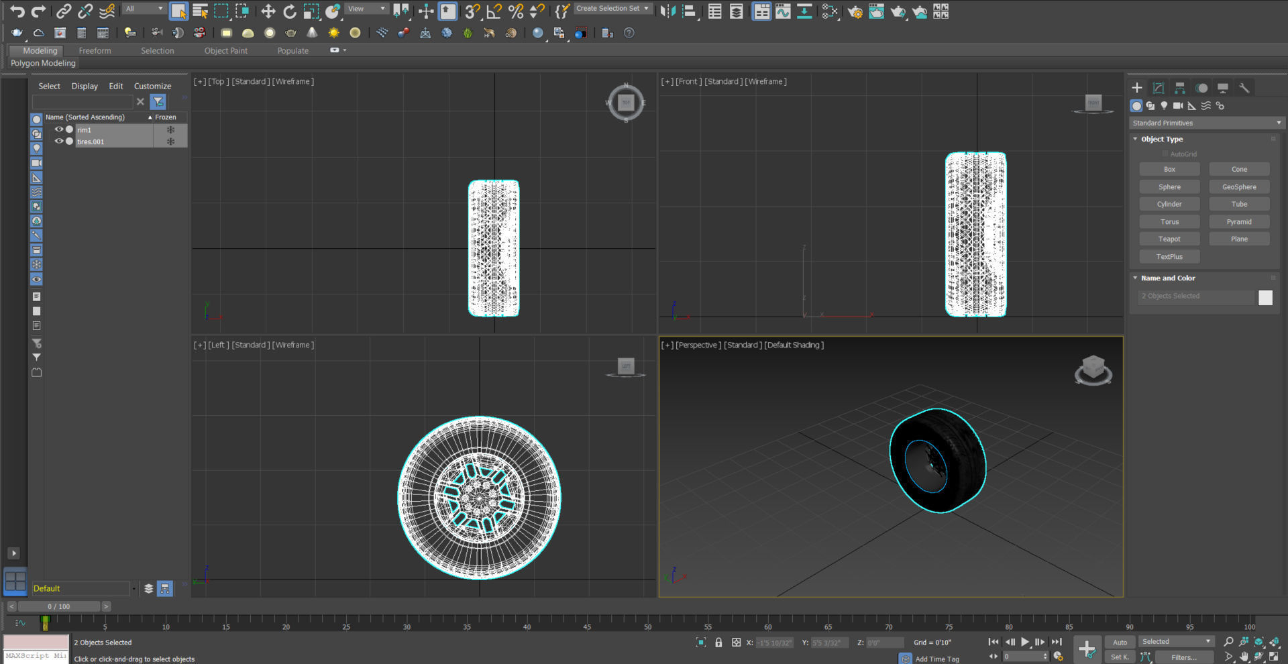Screen dimensions: 1288x664
Task: Switch create category to Shapes
Action: (1150, 105)
